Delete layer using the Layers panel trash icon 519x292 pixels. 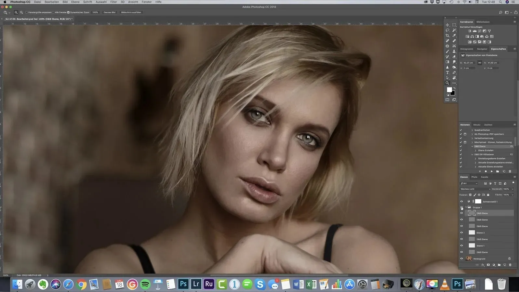pyautogui.click(x=510, y=265)
